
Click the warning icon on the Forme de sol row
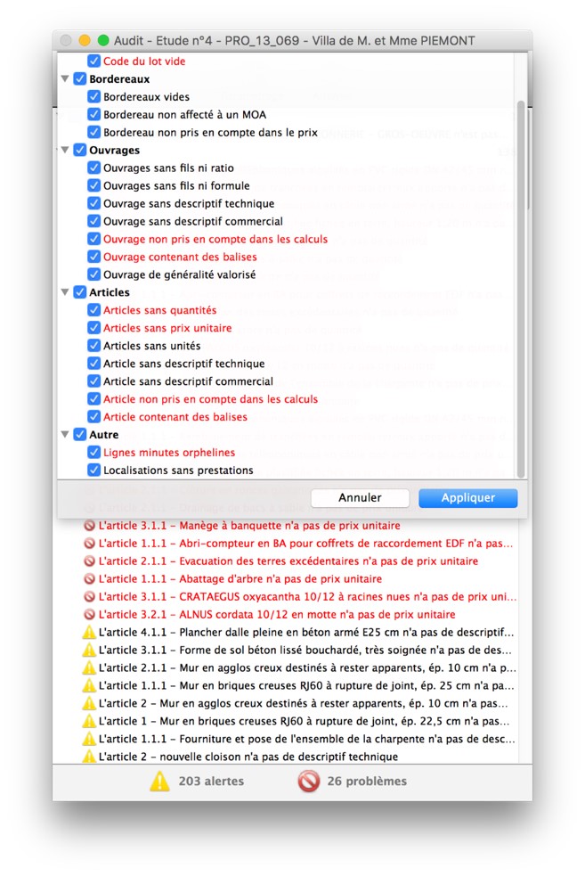pyautogui.click(x=89, y=651)
